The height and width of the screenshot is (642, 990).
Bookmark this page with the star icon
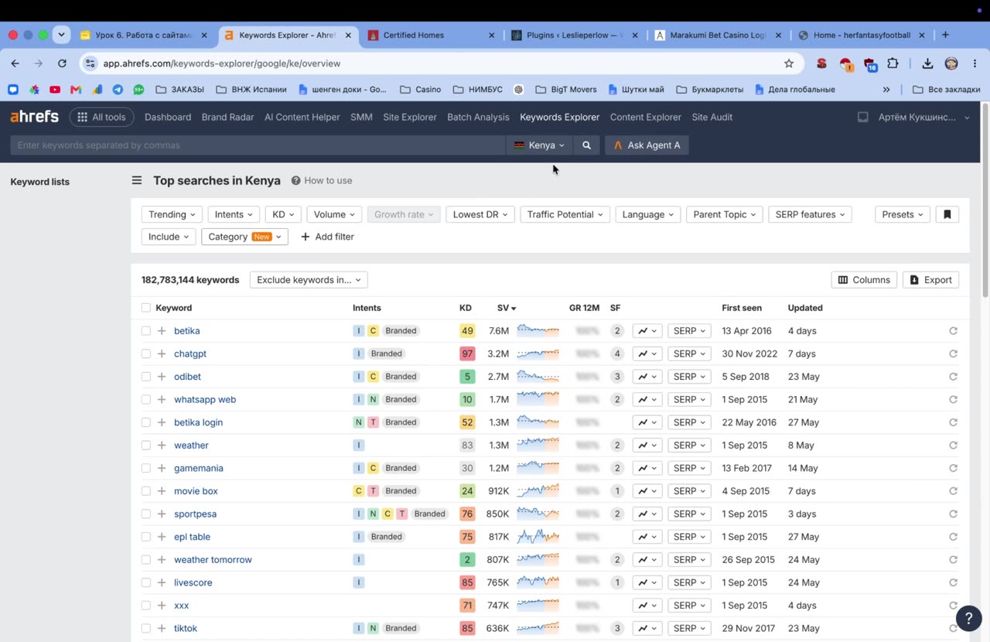[x=789, y=63]
